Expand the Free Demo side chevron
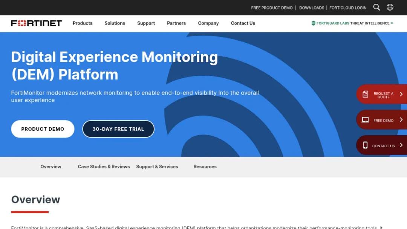The height and width of the screenshot is (229, 407). (401, 119)
